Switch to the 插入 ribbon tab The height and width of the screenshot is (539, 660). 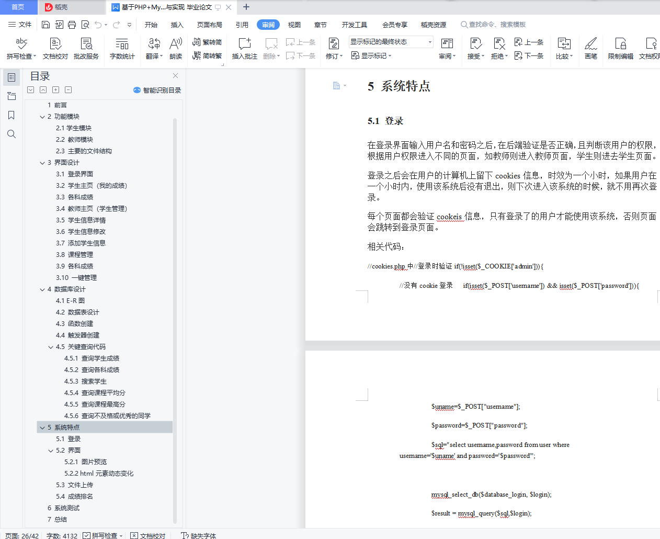(x=177, y=24)
